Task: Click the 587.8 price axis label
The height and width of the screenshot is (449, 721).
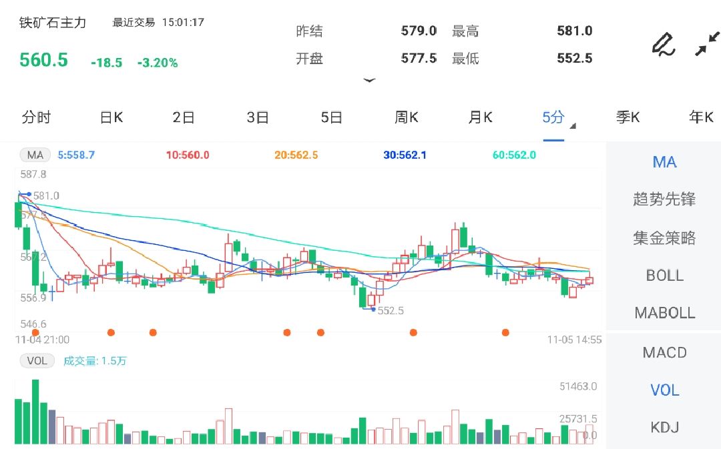Action: (33, 174)
